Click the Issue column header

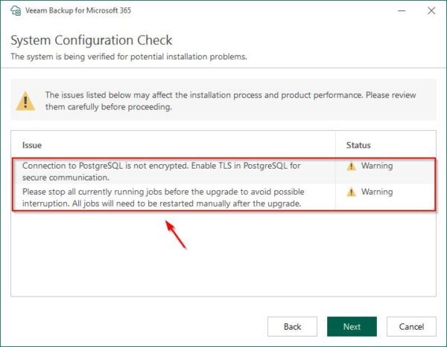pos(32,145)
